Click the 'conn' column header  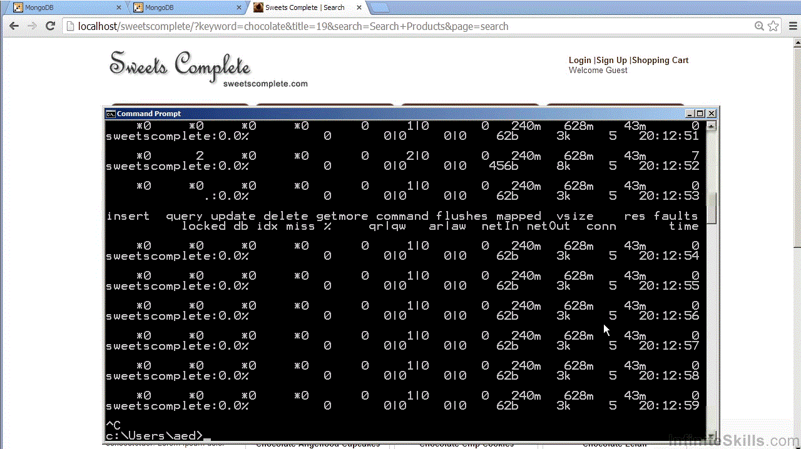(601, 226)
